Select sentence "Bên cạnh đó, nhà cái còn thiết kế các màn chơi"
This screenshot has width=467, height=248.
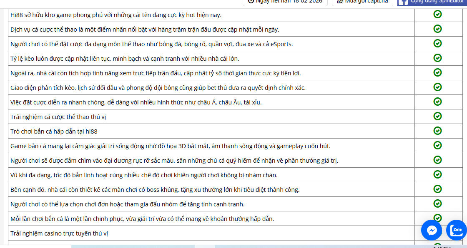pyautogui.click(x=155, y=190)
